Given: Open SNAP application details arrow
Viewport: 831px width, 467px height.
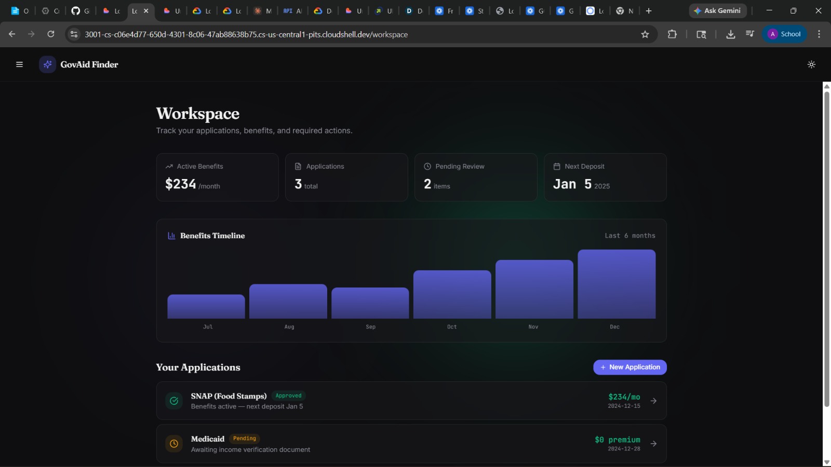Looking at the screenshot, I should click(653, 401).
